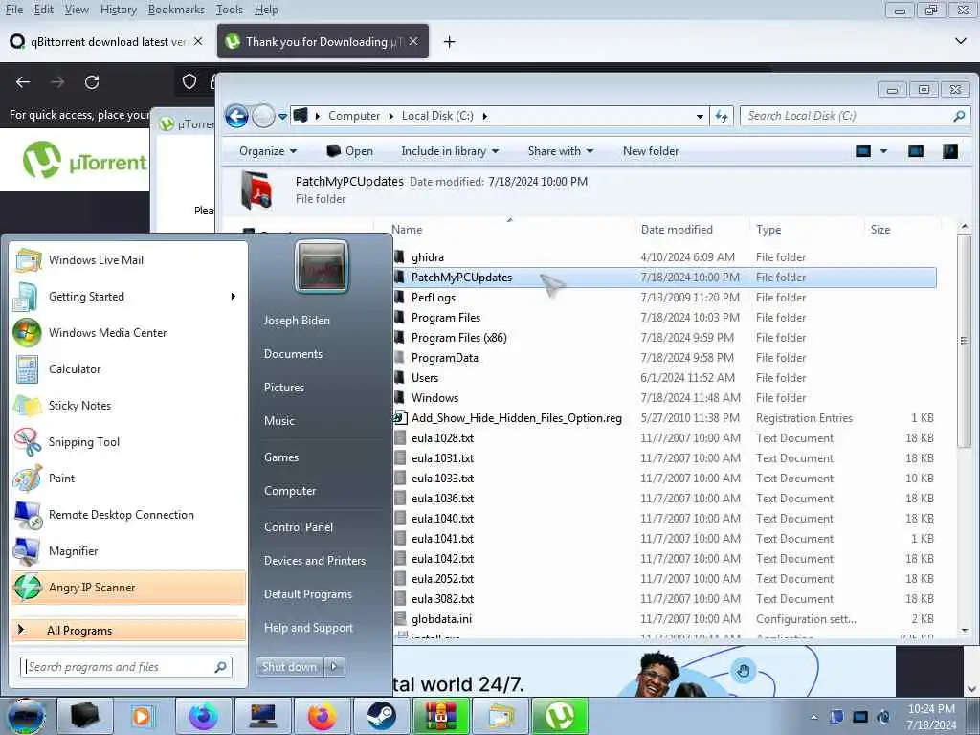Launch Angry IP Scanner
The image size is (980, 735).
point(128,588)
